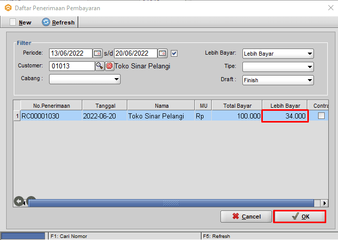Viewport: 338px width, 240px height.
Task: Tick the Contra checkbox for RC00001030
Action: pos(321,116)
